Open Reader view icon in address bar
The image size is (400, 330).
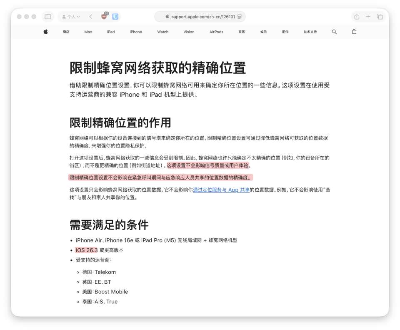239,17
